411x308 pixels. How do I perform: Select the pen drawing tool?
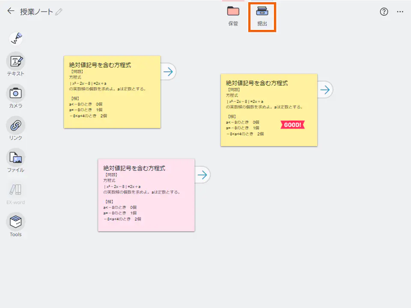pyautogui.click(x=16, y=39)
